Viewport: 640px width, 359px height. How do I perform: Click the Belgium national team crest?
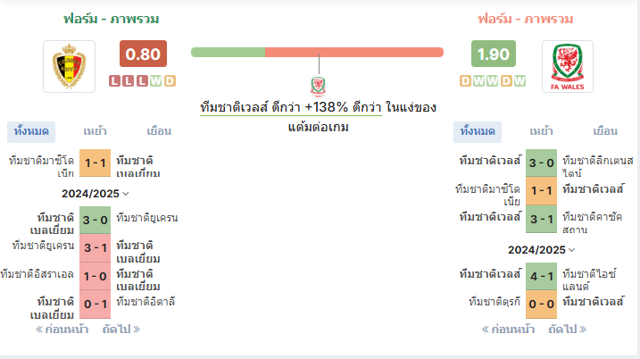pyautogui.click(x=69, y=66)
